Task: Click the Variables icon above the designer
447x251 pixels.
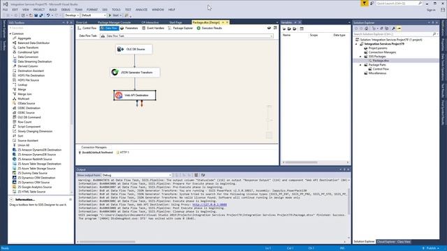Action: point(269,28)
